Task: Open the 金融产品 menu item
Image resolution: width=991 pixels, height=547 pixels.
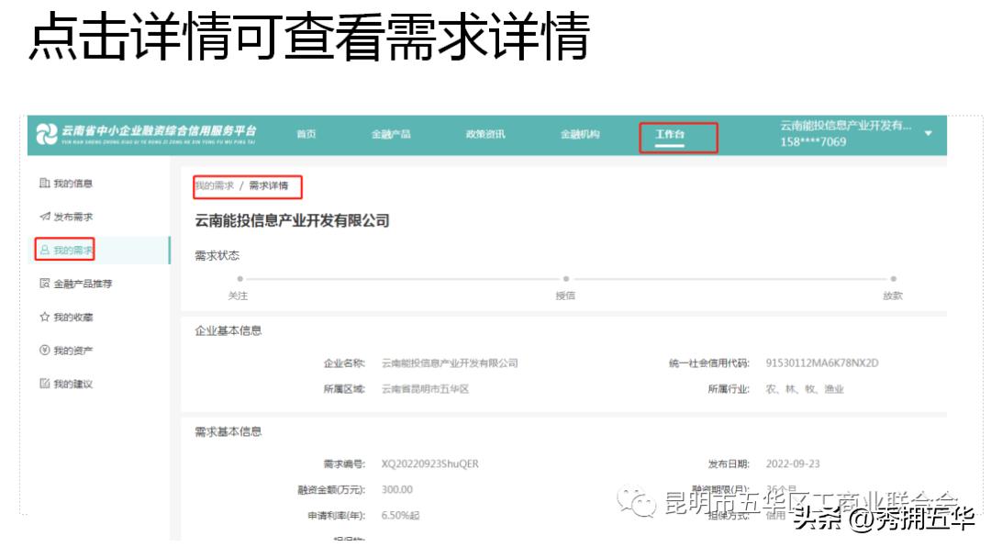Action: (393, 134)
